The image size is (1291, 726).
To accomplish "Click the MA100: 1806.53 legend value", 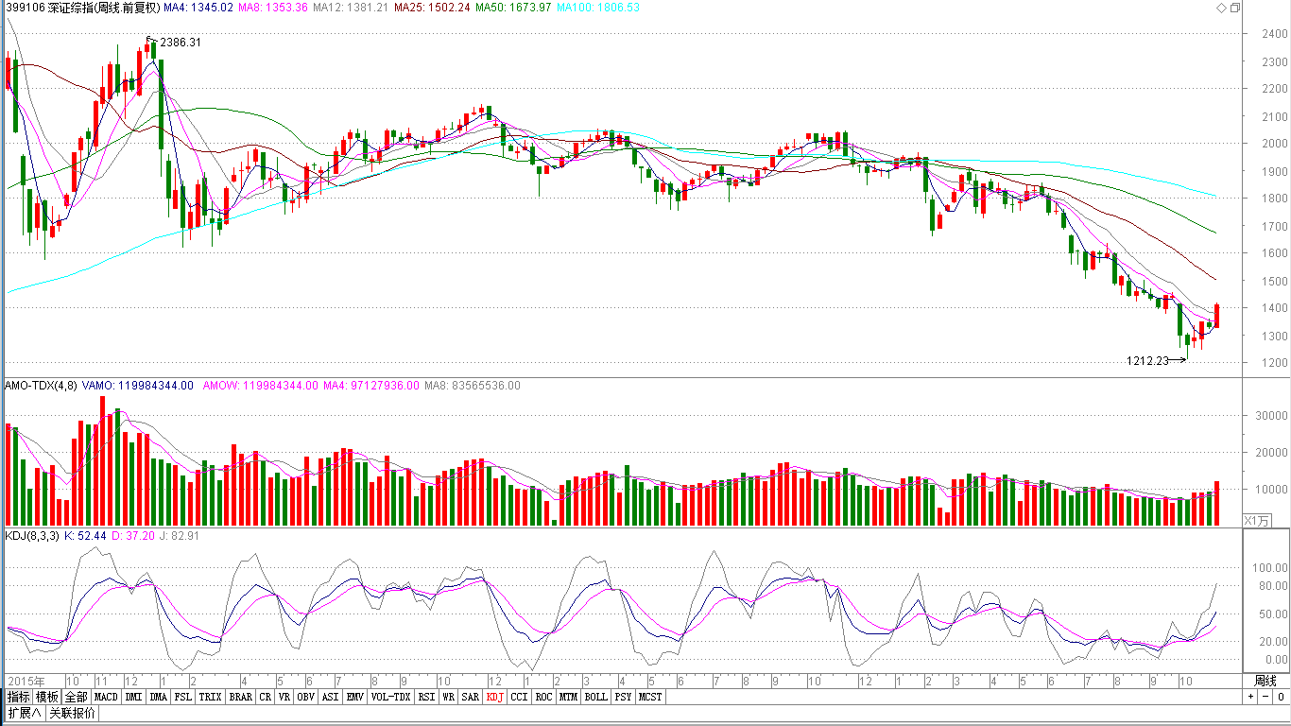I will pyautogui.click(x=598, y=8).
